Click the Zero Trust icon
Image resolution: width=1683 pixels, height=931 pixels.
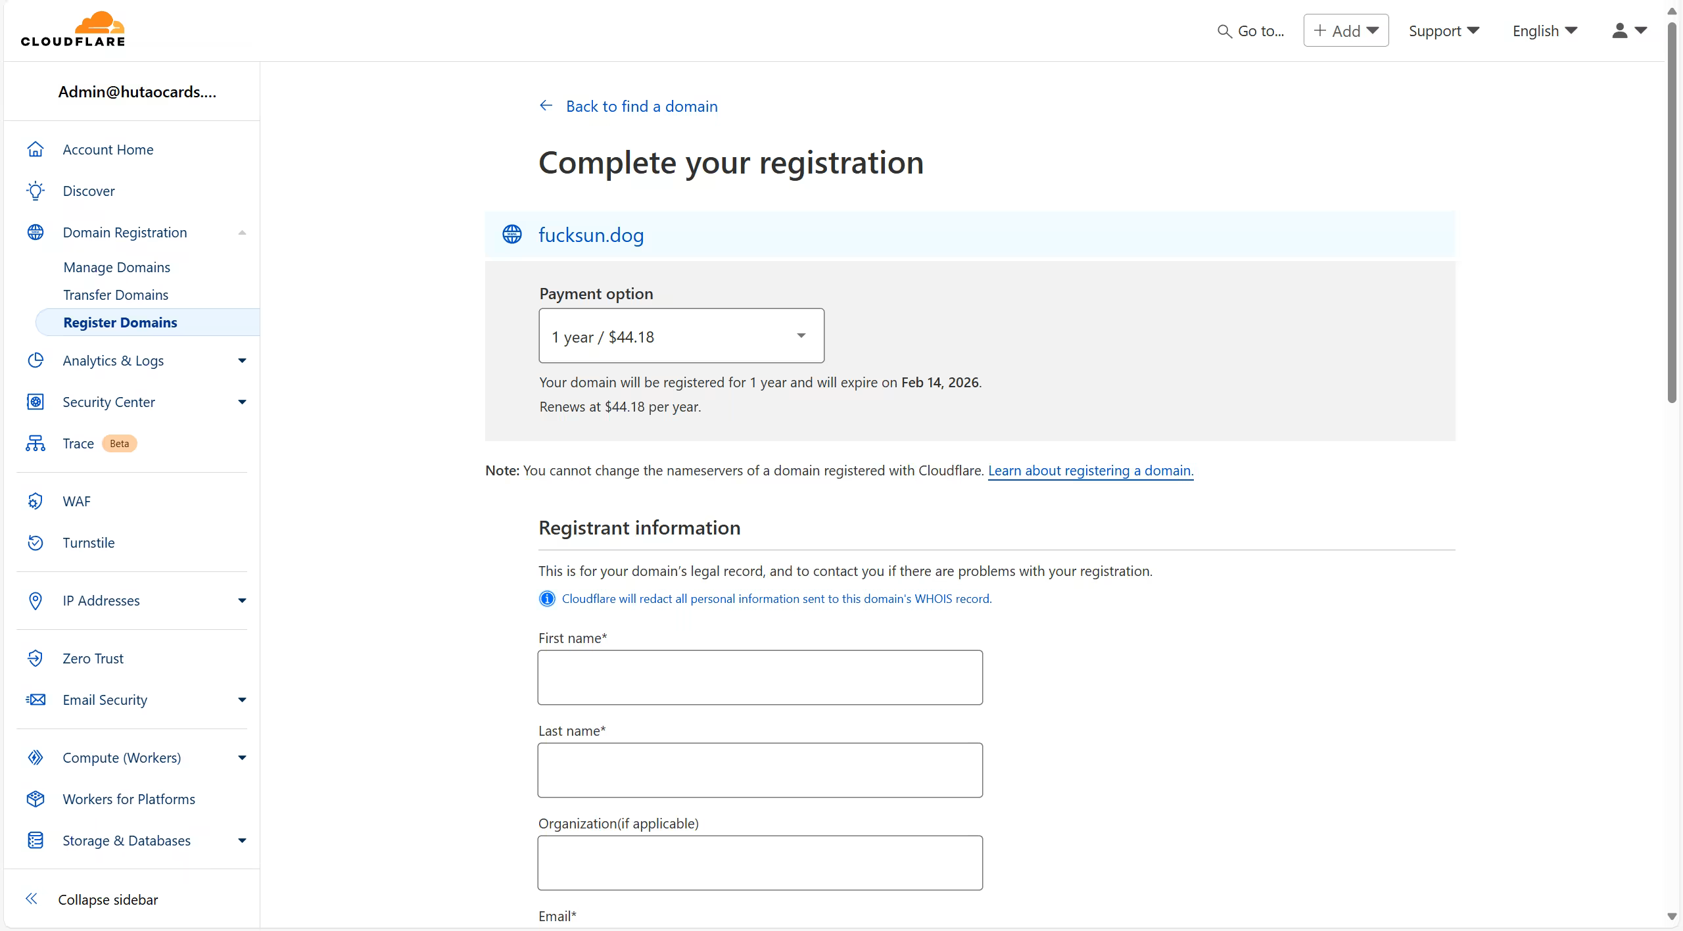(x=36, y=659)
